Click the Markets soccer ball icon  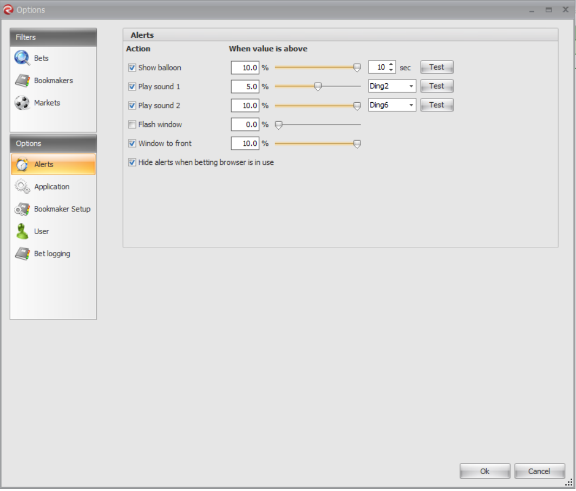[22, 103]
